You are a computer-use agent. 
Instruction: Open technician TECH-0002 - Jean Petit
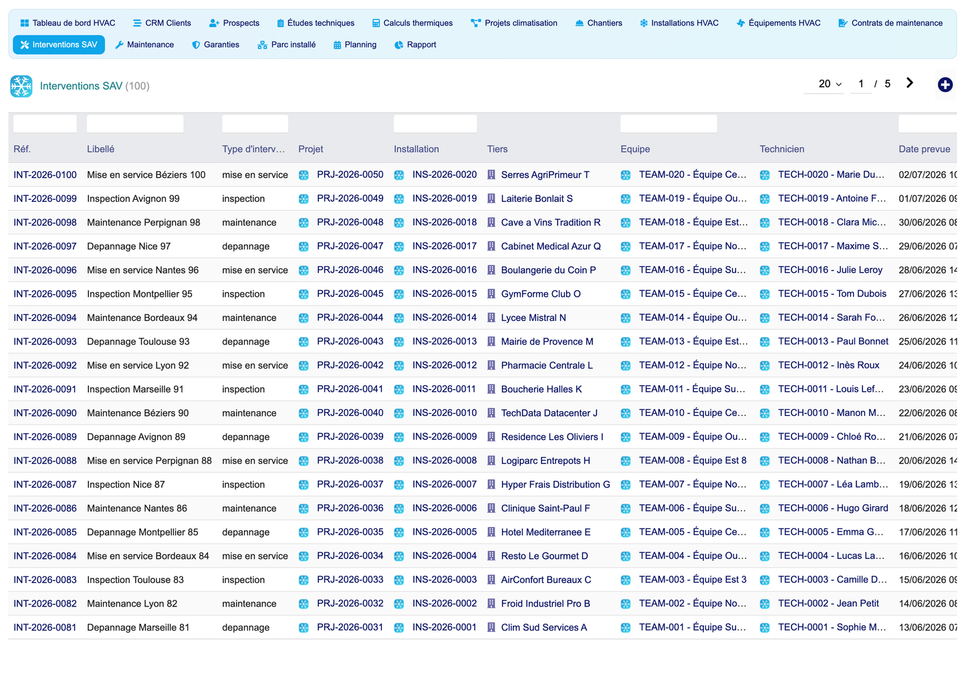tap(828, 603)
